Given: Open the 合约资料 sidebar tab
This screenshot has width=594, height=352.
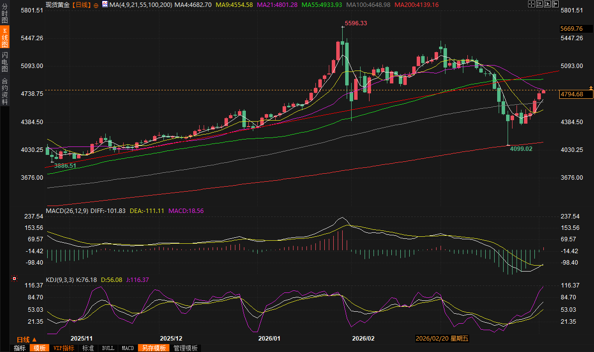Looking at the screenshot, I should click(4, 91).
